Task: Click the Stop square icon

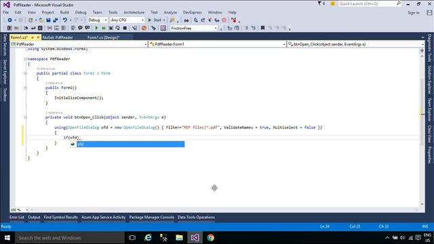Action: point(125,28)
